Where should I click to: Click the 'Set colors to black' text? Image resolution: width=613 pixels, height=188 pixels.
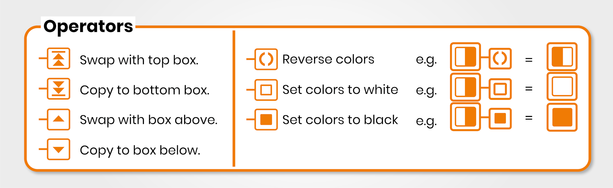point(340,120)
